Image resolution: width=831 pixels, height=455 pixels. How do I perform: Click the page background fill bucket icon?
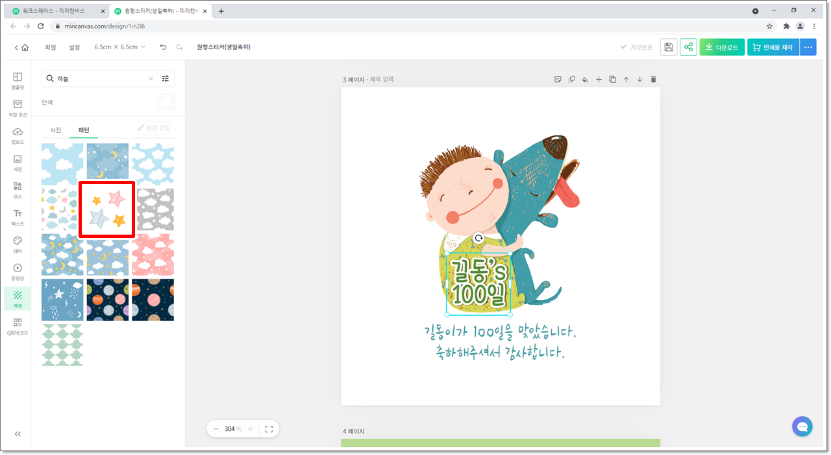click(x=585, y=80)
